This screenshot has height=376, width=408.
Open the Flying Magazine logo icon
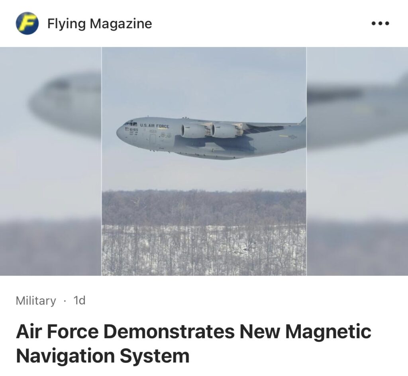[27, 23]
